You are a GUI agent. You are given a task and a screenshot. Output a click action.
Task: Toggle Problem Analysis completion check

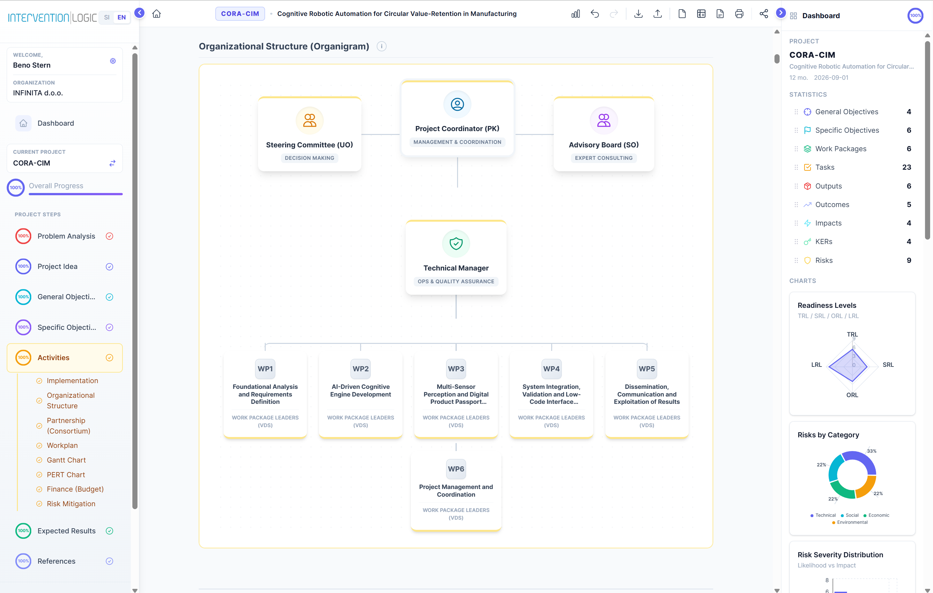110,236
